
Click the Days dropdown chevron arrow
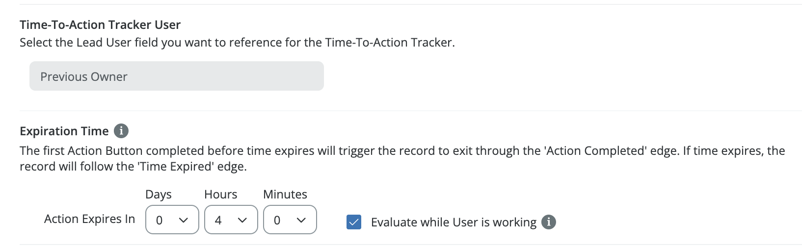pyautogui.click(x=184, y=221)
